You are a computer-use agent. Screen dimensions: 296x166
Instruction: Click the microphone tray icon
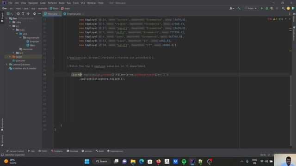[247, 161]
